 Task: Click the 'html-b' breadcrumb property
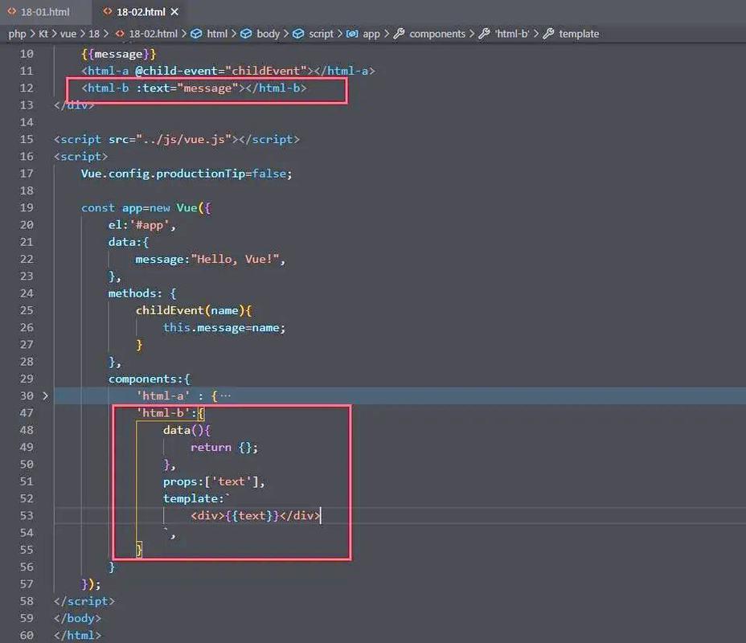point(512,34)
